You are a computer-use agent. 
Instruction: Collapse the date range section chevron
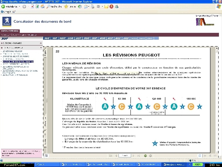coord(41,43)
